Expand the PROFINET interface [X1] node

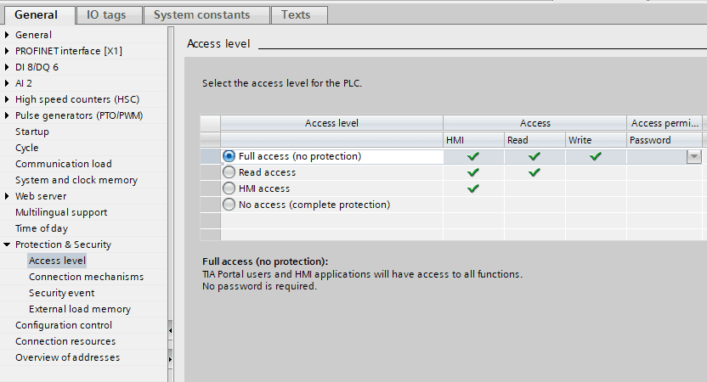[8, 51]
